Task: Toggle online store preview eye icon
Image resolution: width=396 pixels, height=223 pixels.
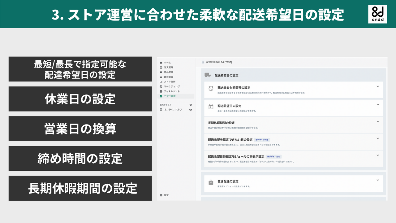Action: tap(191, 110)
